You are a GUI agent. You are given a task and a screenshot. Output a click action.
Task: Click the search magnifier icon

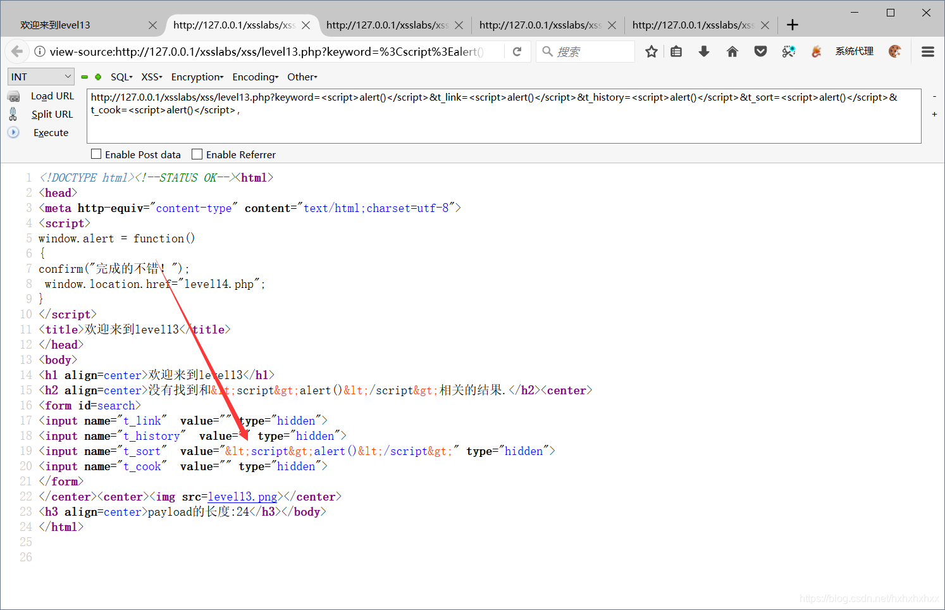tap(548, 51)
